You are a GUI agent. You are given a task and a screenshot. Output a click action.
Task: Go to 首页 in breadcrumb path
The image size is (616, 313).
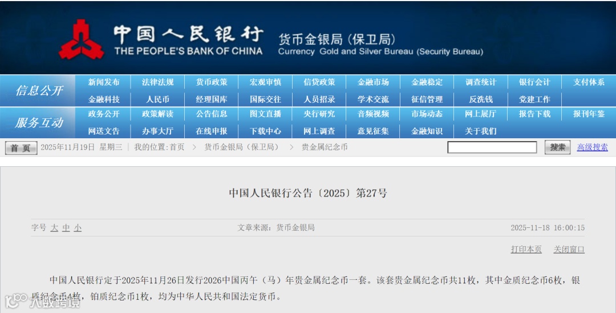pyautogui.click(x=177, y=147)
